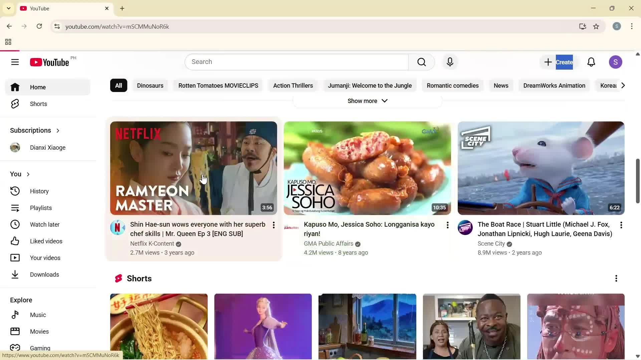Expand Show more category filters
The height and width of the screenshot is (360, 641).
click(x=367, y=101)
